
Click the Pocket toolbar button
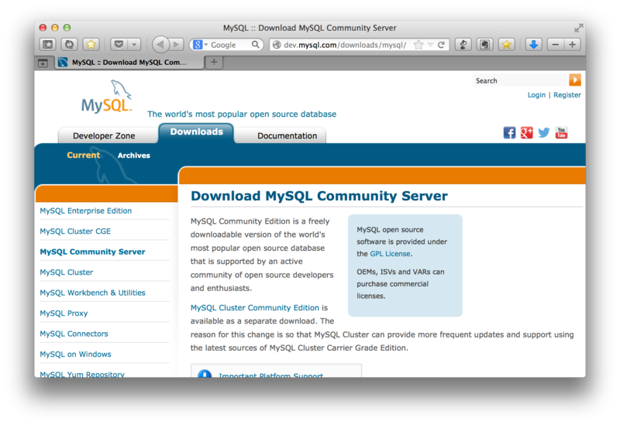[x=119, y=45]
